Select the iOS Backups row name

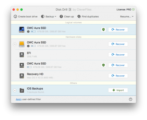pyautogui.click(x=35, y=89)
